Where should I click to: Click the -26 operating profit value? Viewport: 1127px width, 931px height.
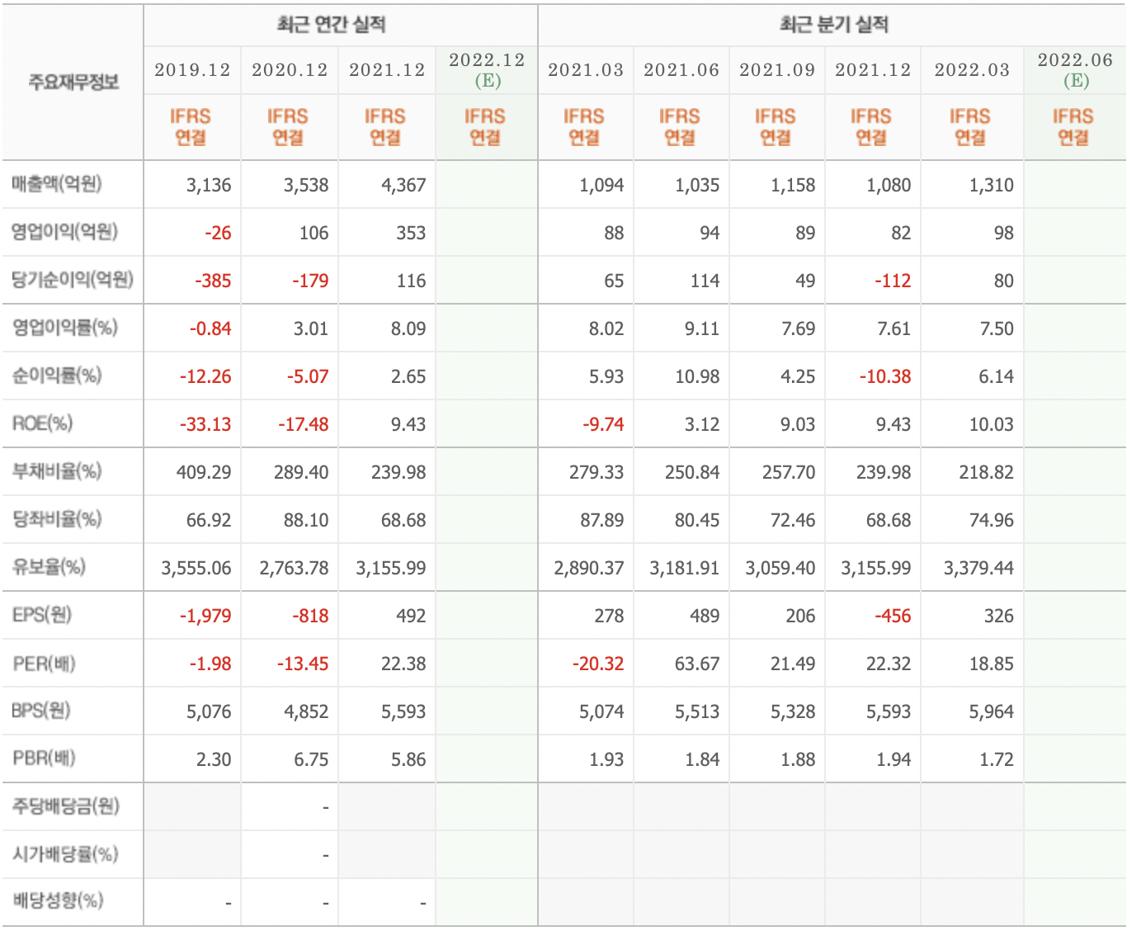[x=218, y=233]
